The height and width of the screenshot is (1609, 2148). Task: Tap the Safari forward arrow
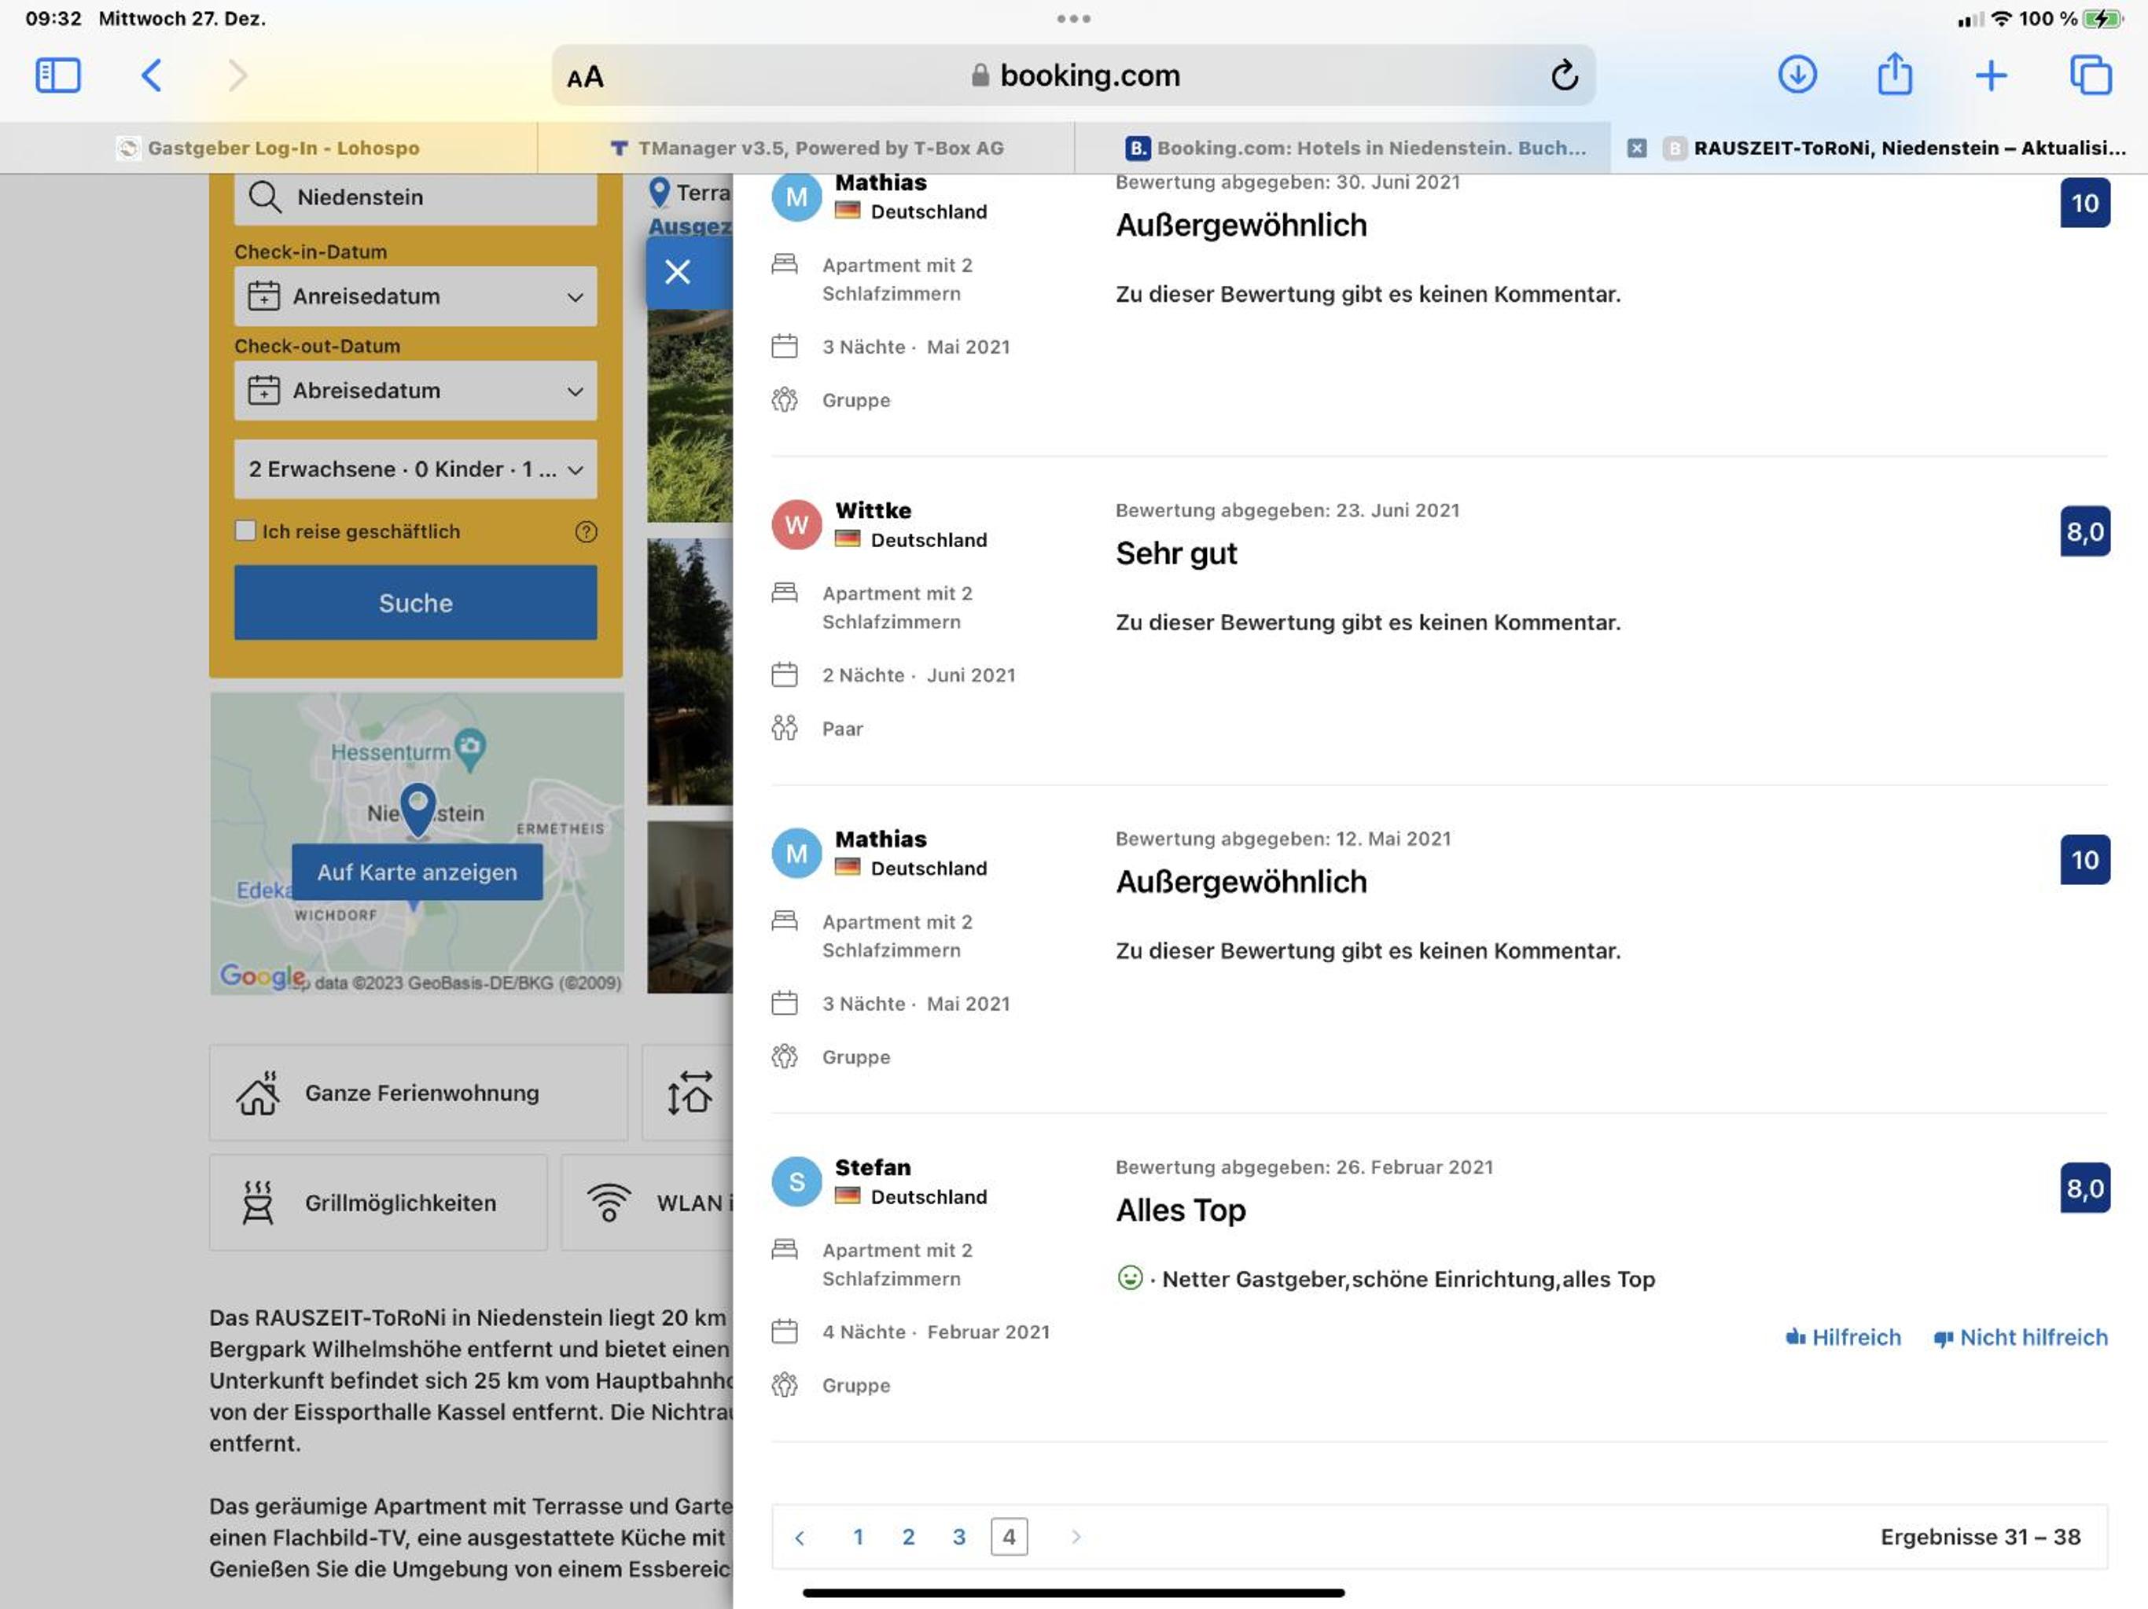[x=237, y=75]
